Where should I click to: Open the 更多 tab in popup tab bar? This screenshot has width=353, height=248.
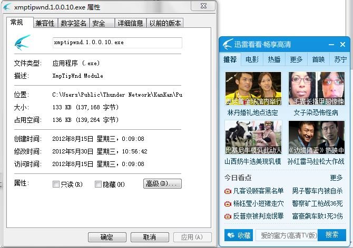[x=296, y=59]
